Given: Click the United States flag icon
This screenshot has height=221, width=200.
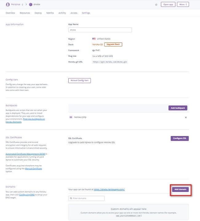Looking at the screenshot, I should click(94, 39).
